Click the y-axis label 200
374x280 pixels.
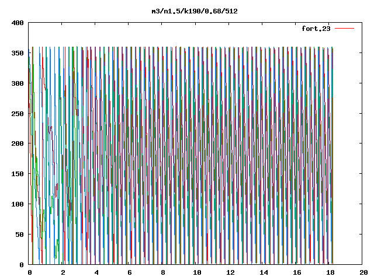point(18,143)
